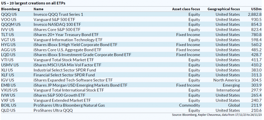Click the BOIL US ticker
264x120 pixels.
point(9,105)
